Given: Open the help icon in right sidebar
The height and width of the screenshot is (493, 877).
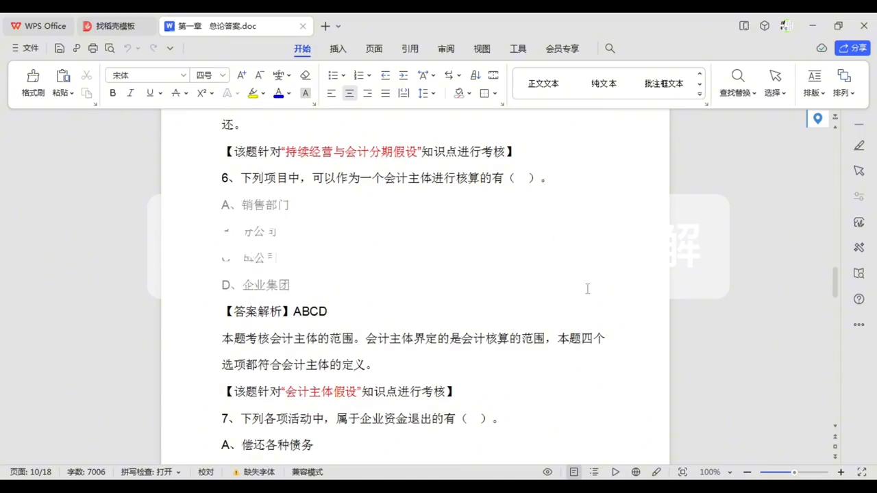Looking at the screenshot, I should (859, 299).
